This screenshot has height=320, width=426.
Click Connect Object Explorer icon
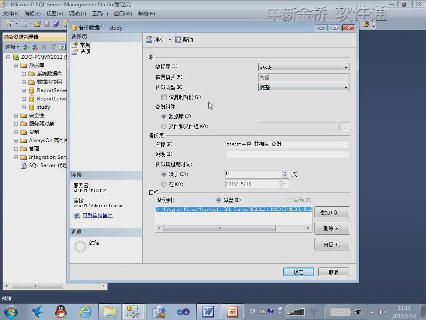[26, 47]
